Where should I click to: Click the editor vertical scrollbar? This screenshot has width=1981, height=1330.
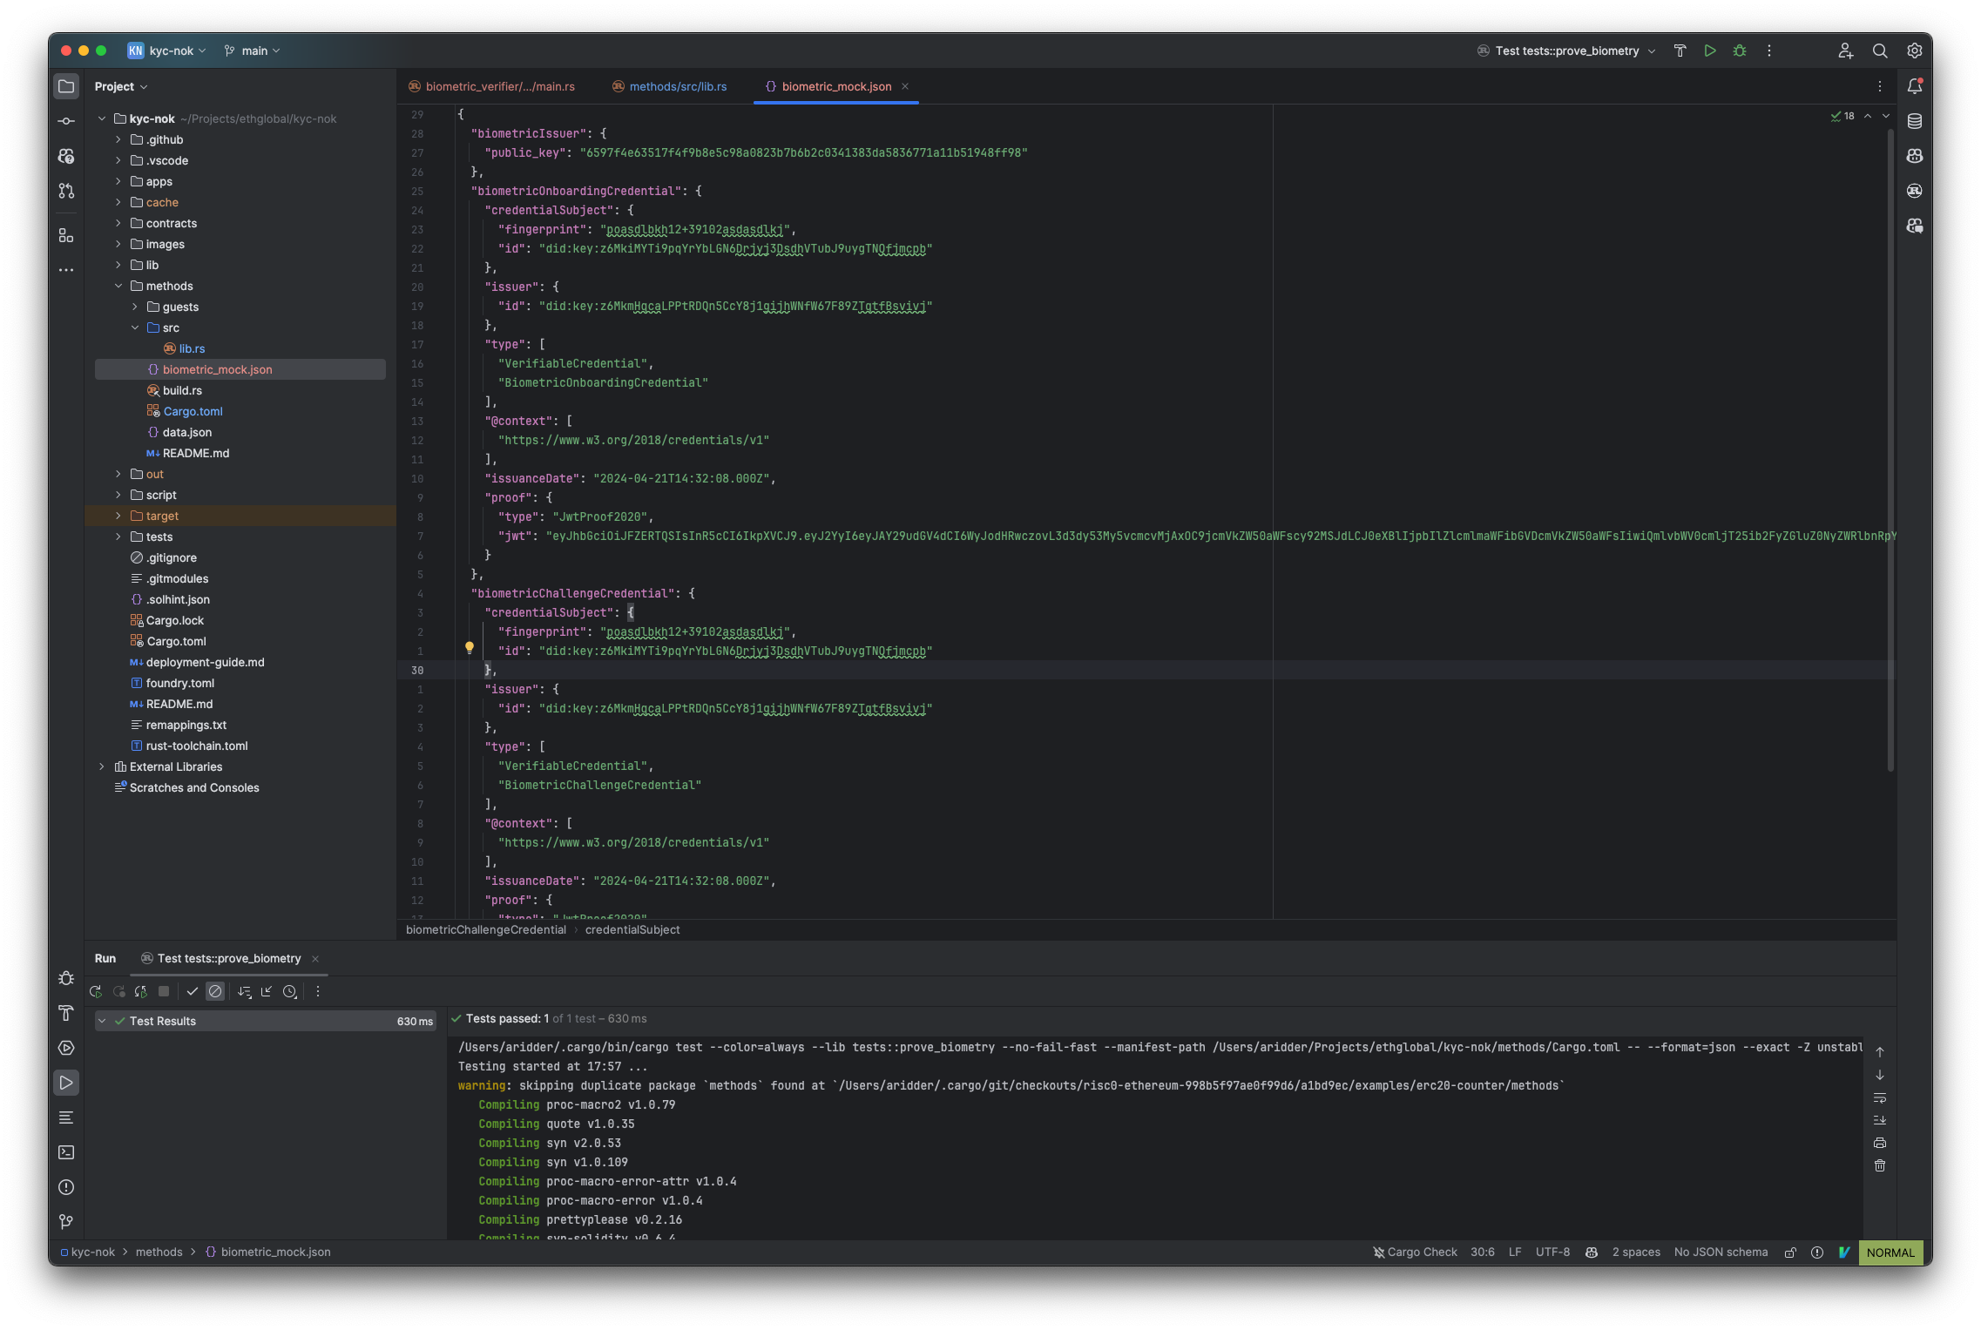point(1890,449)
